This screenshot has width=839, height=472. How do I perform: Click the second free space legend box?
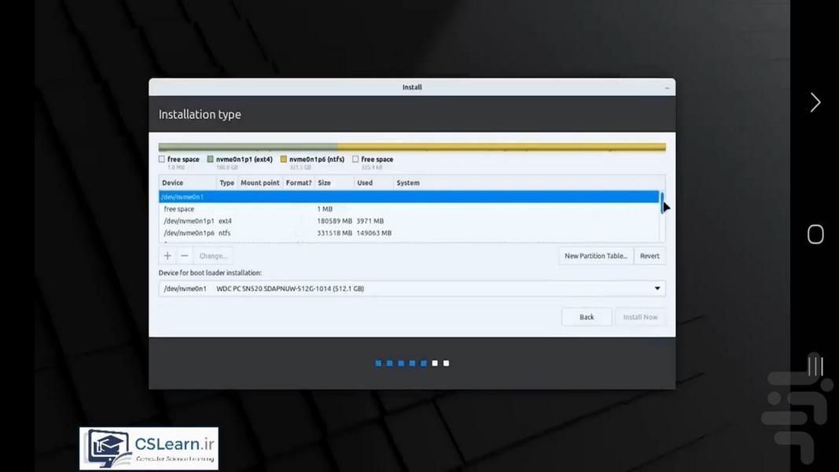(x=355, y=159)
